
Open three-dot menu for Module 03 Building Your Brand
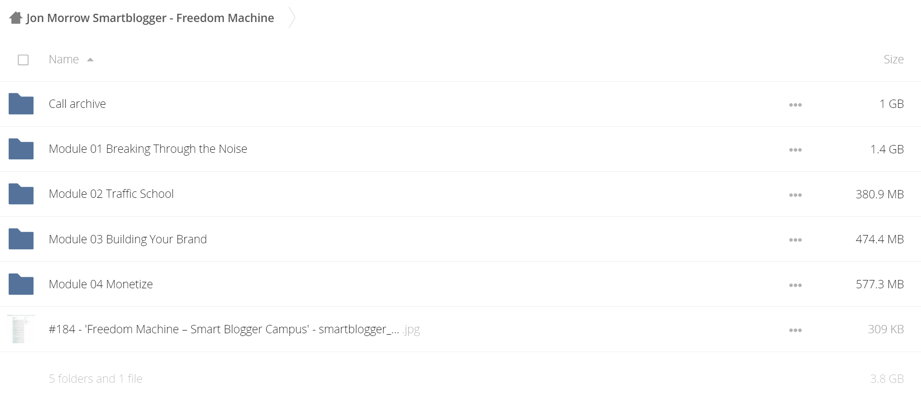pos(795,240)
